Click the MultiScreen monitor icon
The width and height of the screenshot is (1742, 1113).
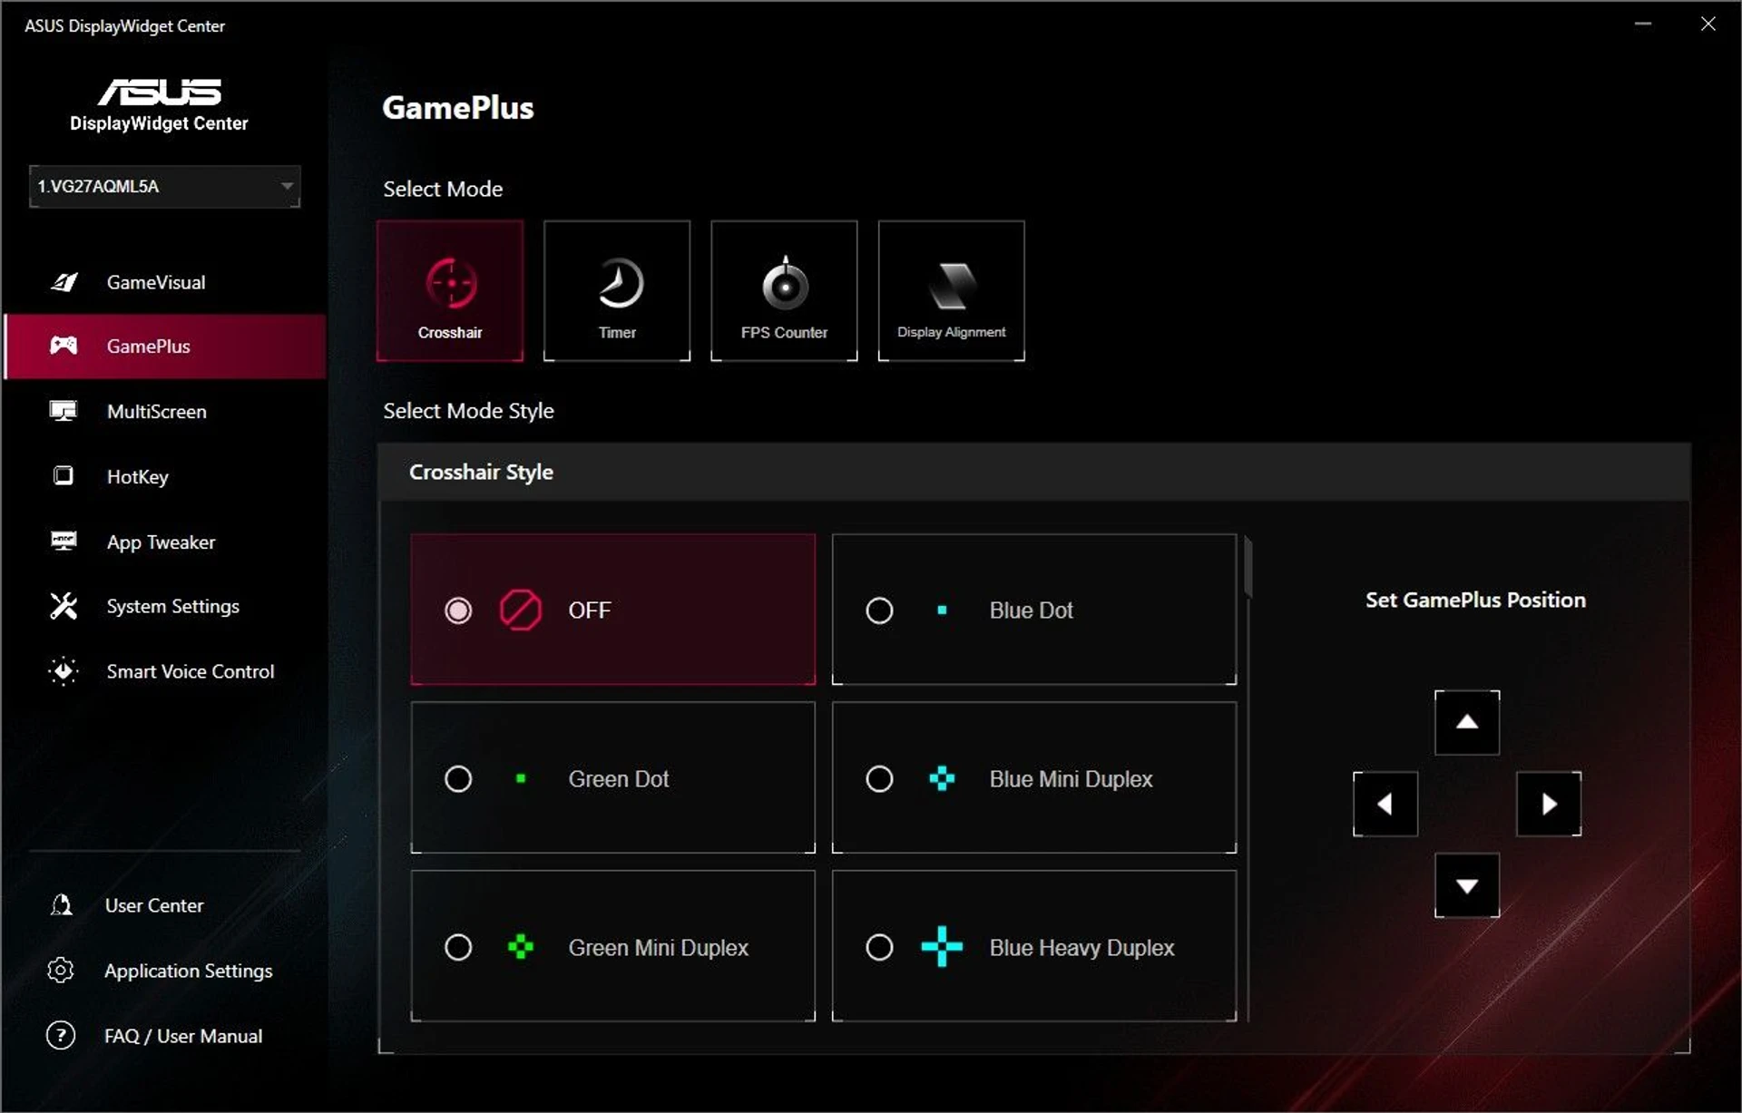[64, 411]
